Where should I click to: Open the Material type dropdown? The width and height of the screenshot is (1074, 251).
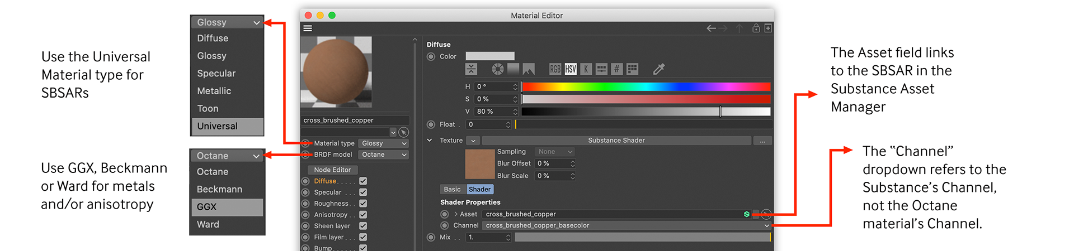[x=383, y=143]
